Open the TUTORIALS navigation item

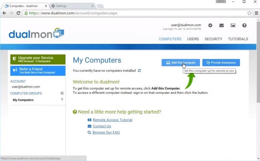238,39
